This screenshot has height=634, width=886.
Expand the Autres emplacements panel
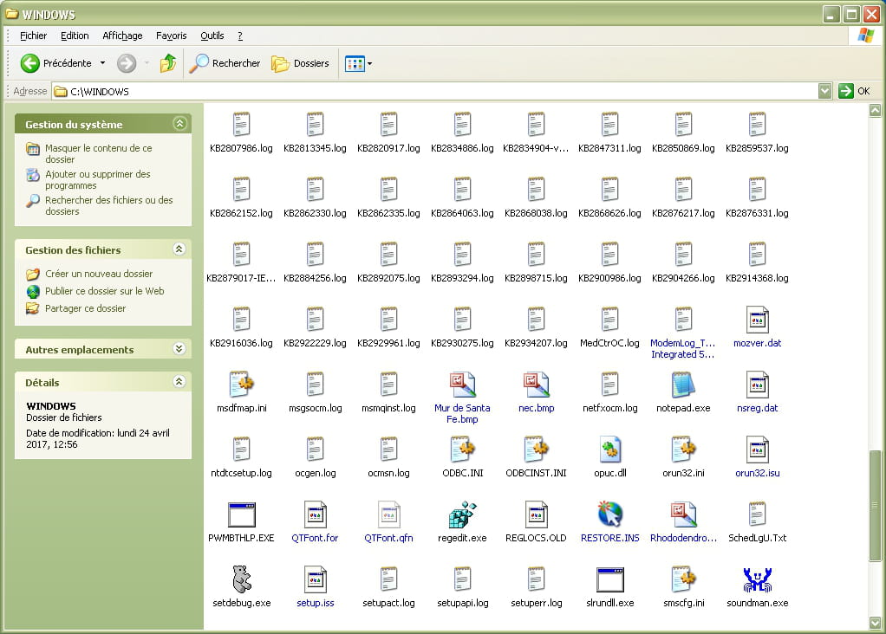pos(179,349)
